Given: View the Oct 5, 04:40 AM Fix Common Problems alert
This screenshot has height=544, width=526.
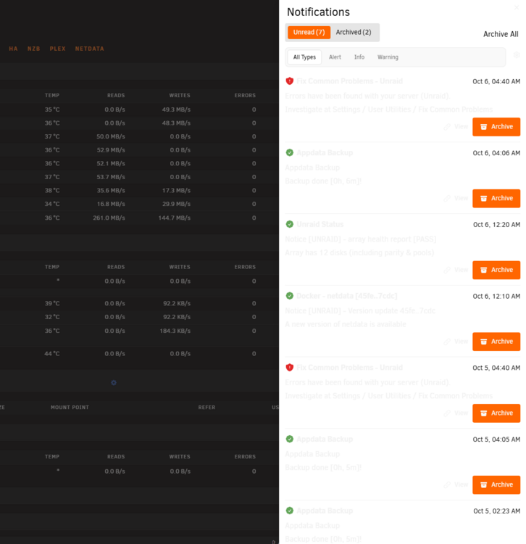Looking at the screenshot, I should click(456, 413).
